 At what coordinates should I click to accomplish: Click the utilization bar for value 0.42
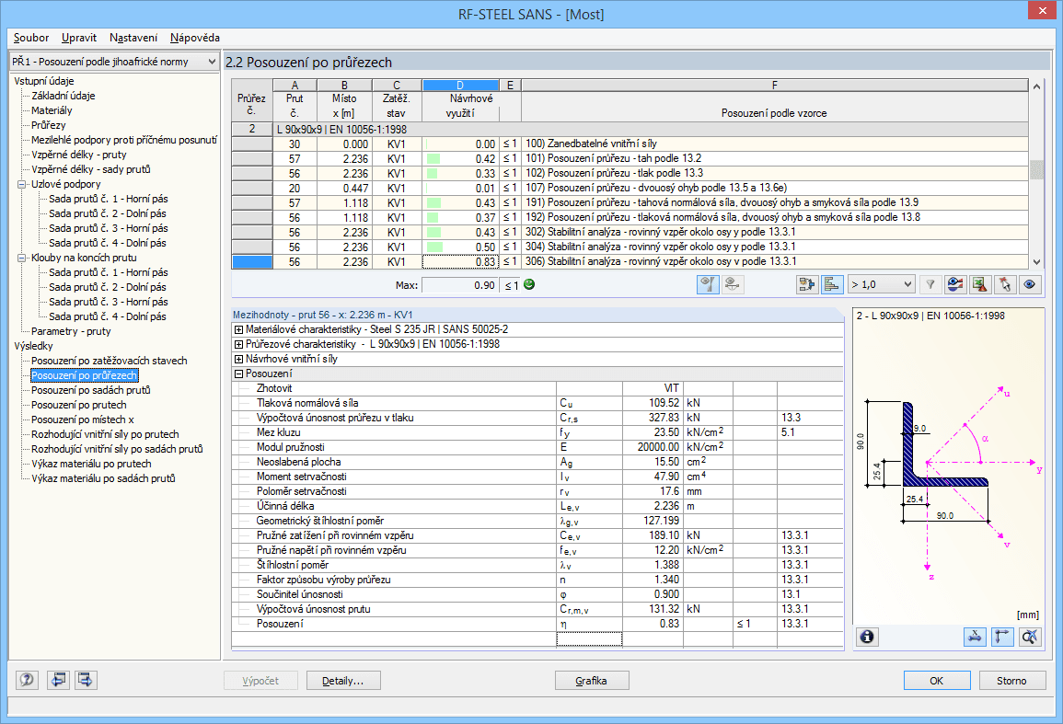point(433,159)
